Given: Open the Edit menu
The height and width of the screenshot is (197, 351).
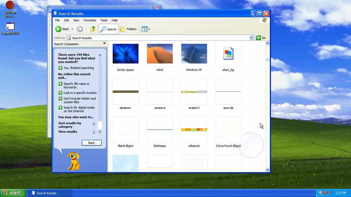Looking at the screenshot, I should (66, 20).
